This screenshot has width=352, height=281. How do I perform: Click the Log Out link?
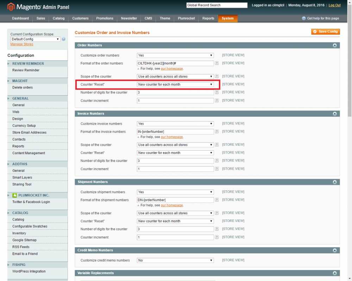pyautogui.click(x=334, y=5)
